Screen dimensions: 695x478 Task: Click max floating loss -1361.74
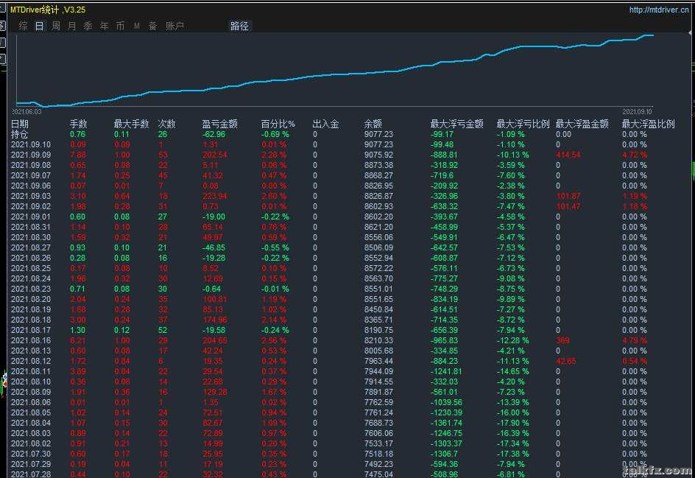click(x=446, y=423)
